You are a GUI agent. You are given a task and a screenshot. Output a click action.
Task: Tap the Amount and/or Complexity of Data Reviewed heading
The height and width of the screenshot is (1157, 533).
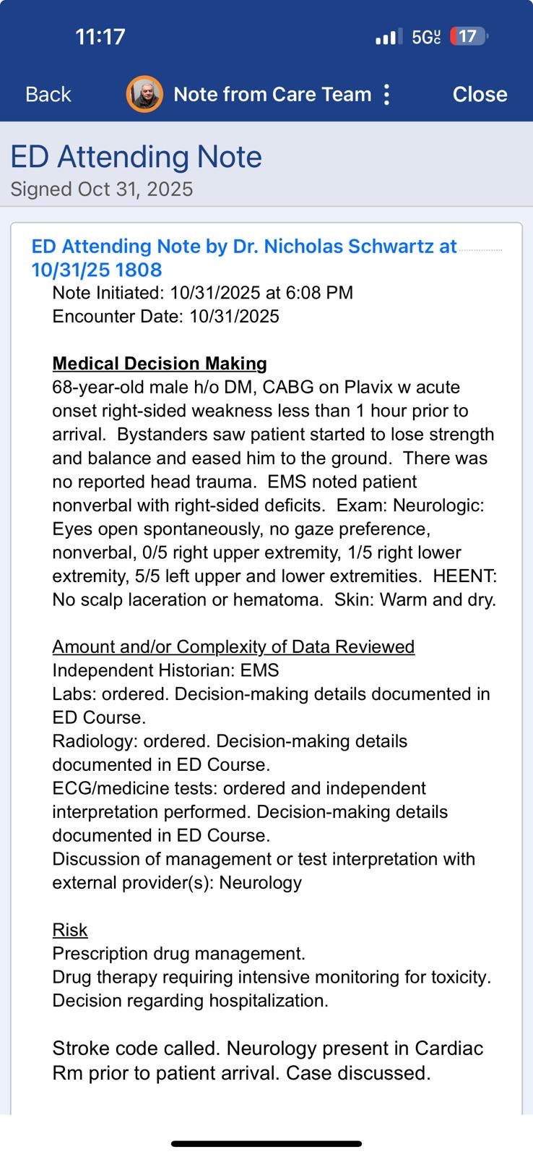(233, 646)
